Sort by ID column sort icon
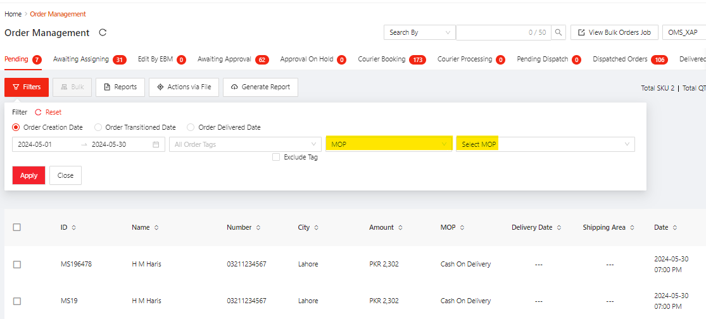 tap(73, 227)
